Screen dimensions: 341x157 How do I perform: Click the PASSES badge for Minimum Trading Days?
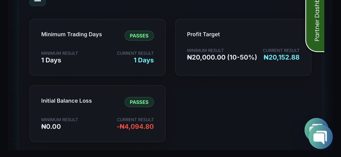pos(139,36)
